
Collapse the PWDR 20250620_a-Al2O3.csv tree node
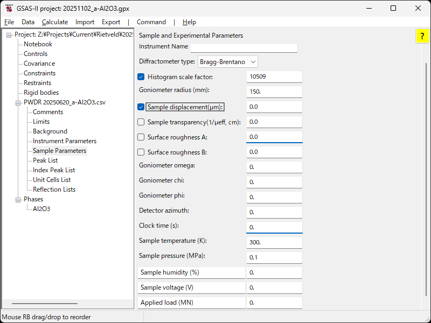pyautogui.click(x=18, y=102)
